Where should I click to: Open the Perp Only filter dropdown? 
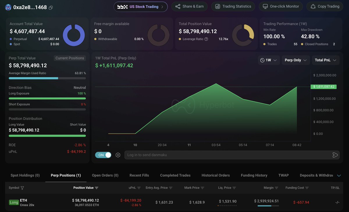tap(296, 60)
